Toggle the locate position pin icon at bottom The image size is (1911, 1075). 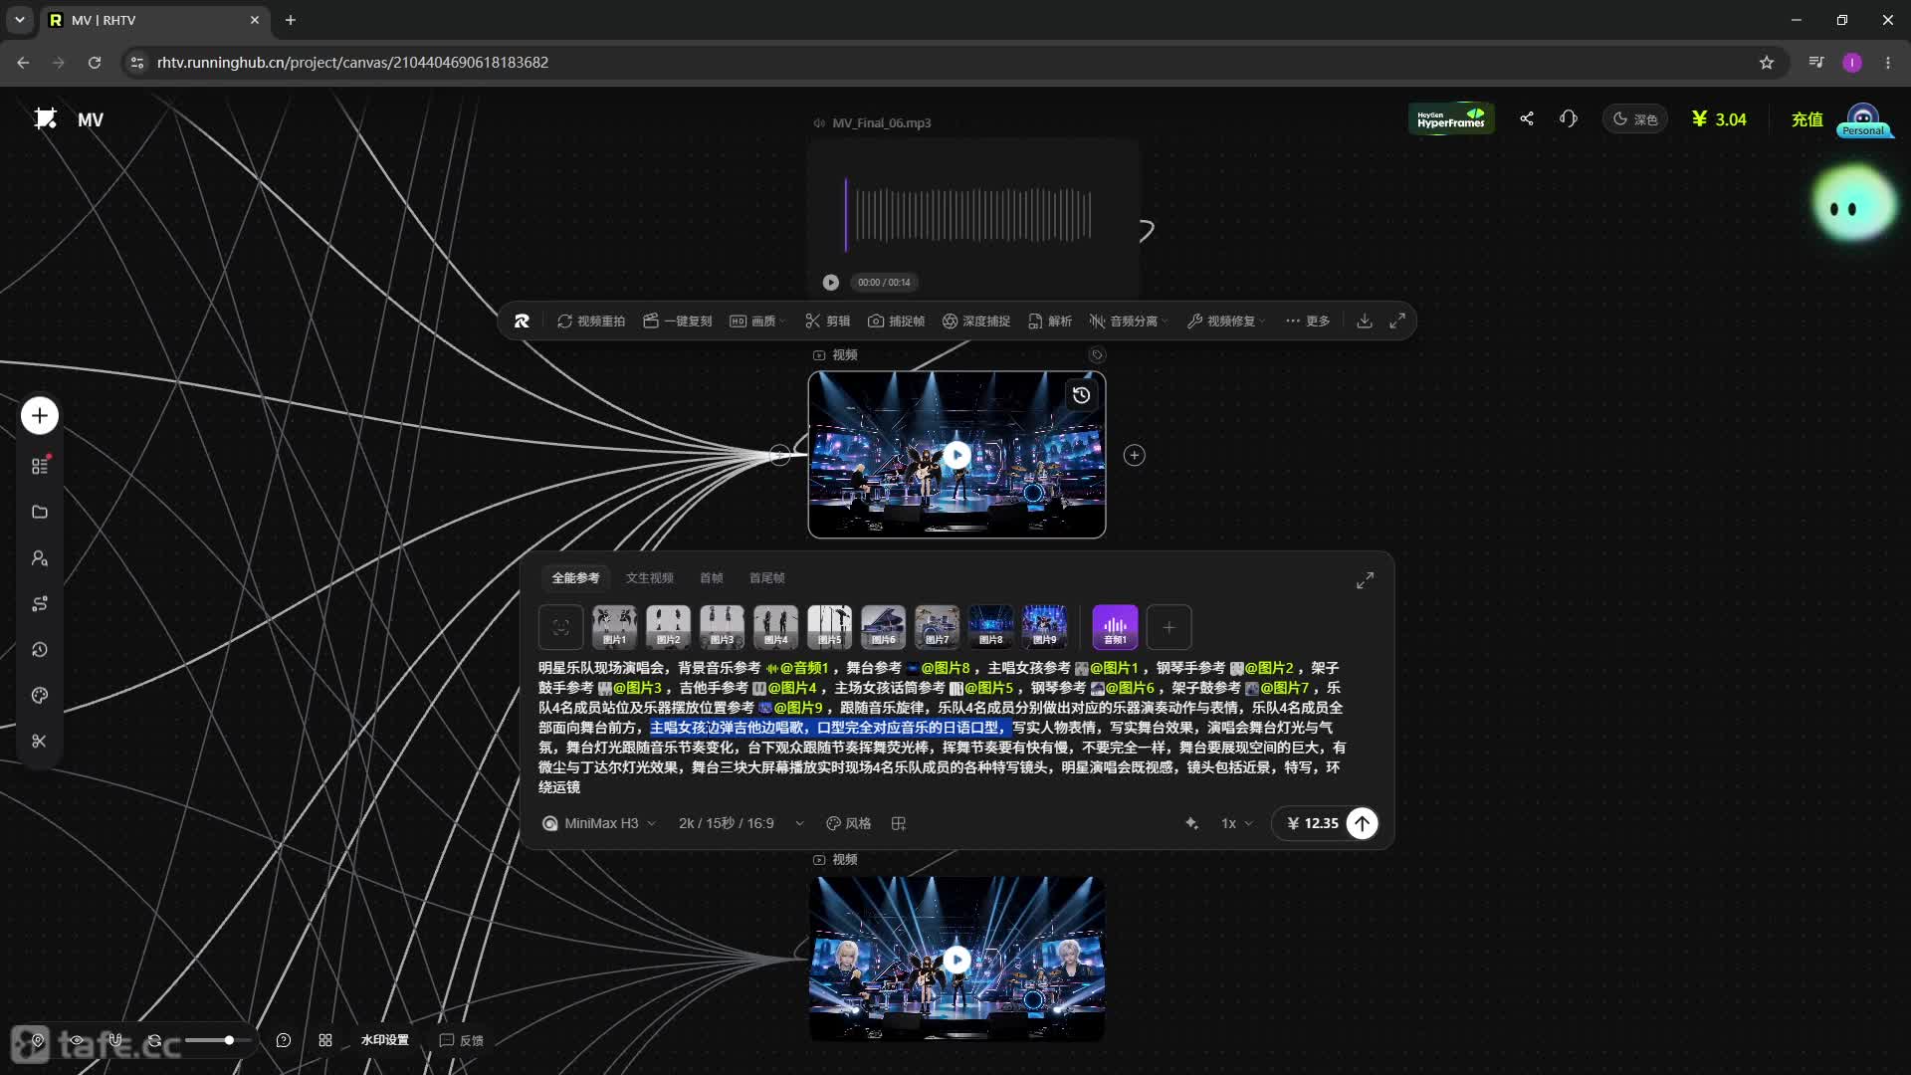coord(38,1040)
